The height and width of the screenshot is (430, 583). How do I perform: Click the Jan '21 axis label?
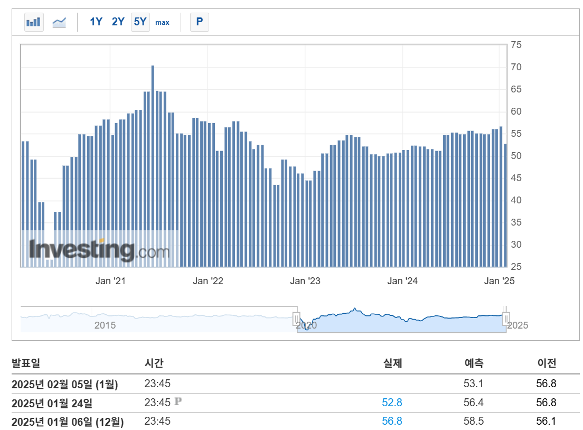coord(110,281)
